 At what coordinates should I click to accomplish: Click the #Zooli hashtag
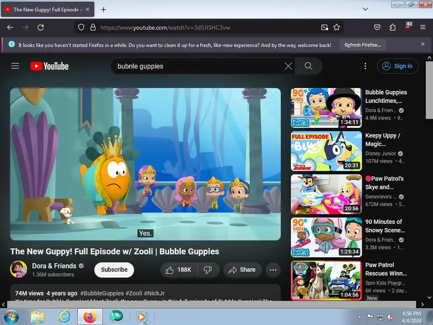click(134, 293)
